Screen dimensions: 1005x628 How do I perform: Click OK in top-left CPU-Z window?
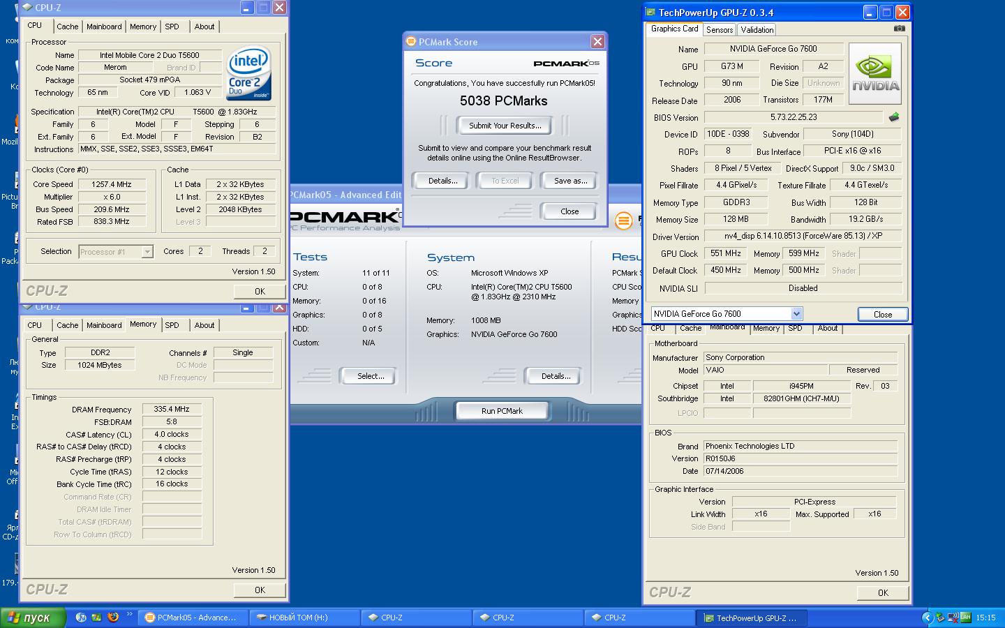[260, 292]
